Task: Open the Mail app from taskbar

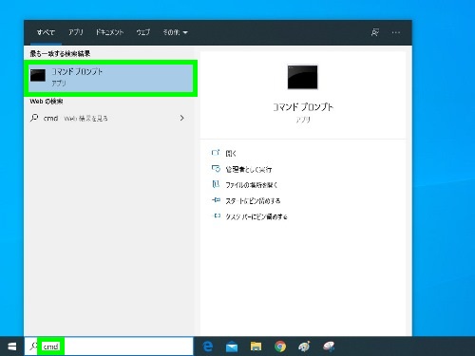Action: pyautogui.click(x=232, y=347)
